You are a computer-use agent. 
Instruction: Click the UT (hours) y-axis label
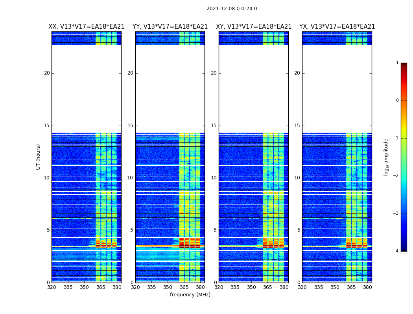(x=39, y=157)
